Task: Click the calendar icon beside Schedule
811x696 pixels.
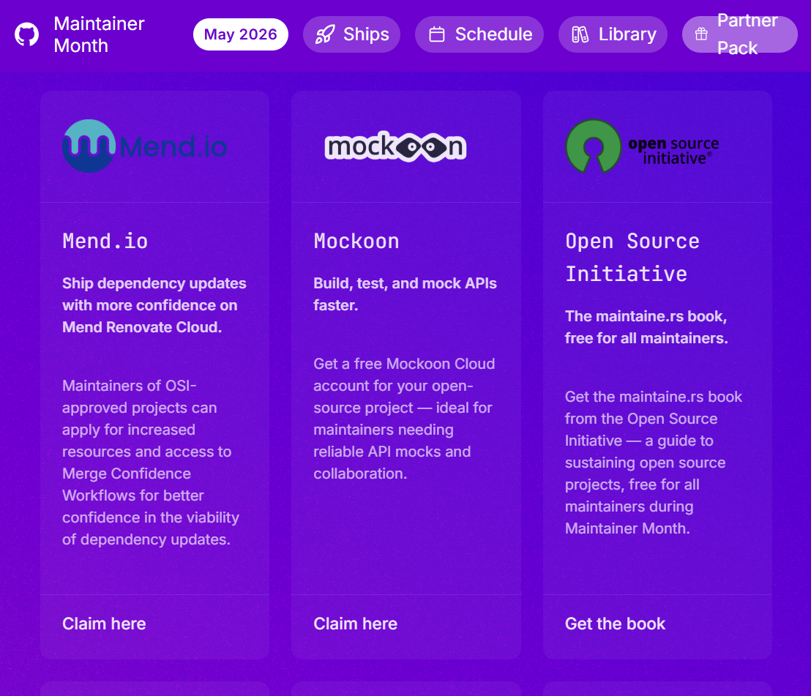Action: point(437,34)
